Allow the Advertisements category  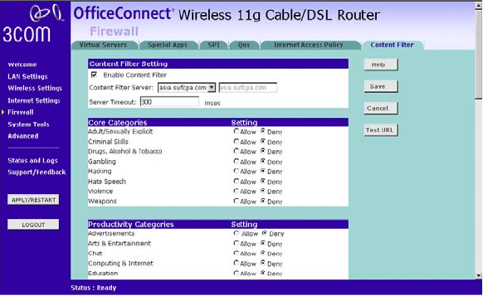237,233
